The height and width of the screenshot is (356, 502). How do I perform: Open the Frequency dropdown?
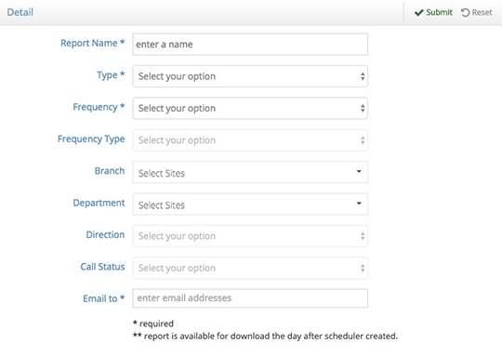coord(250,108)
